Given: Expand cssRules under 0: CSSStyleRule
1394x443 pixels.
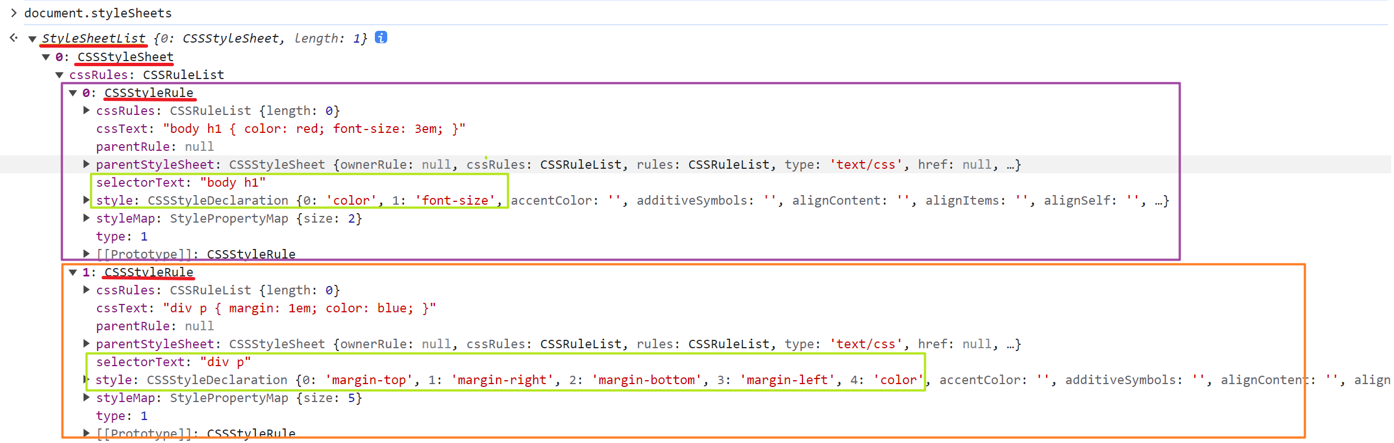Looking at the screenshot, I should pos(86,110).
